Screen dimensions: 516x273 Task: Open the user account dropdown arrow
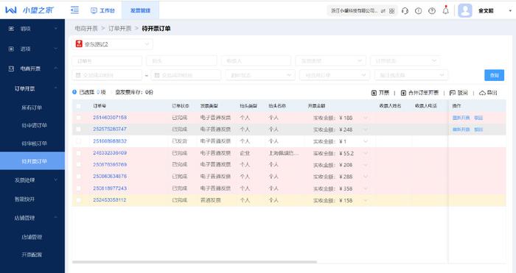(x=510, y=11)
